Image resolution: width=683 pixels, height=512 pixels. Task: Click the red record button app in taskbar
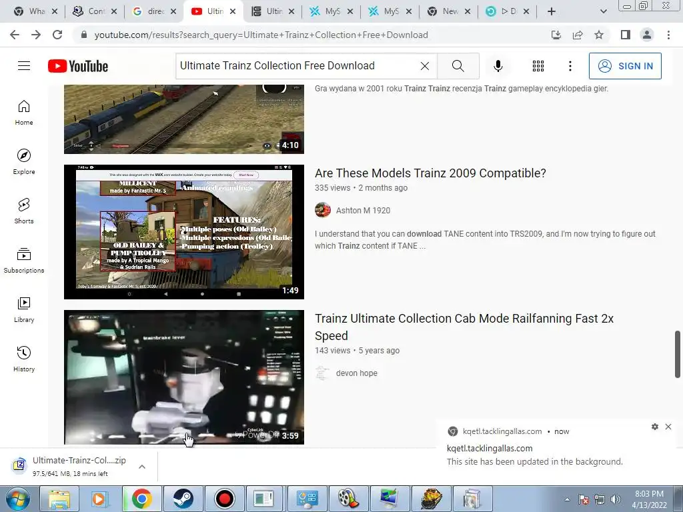[225, 499]
